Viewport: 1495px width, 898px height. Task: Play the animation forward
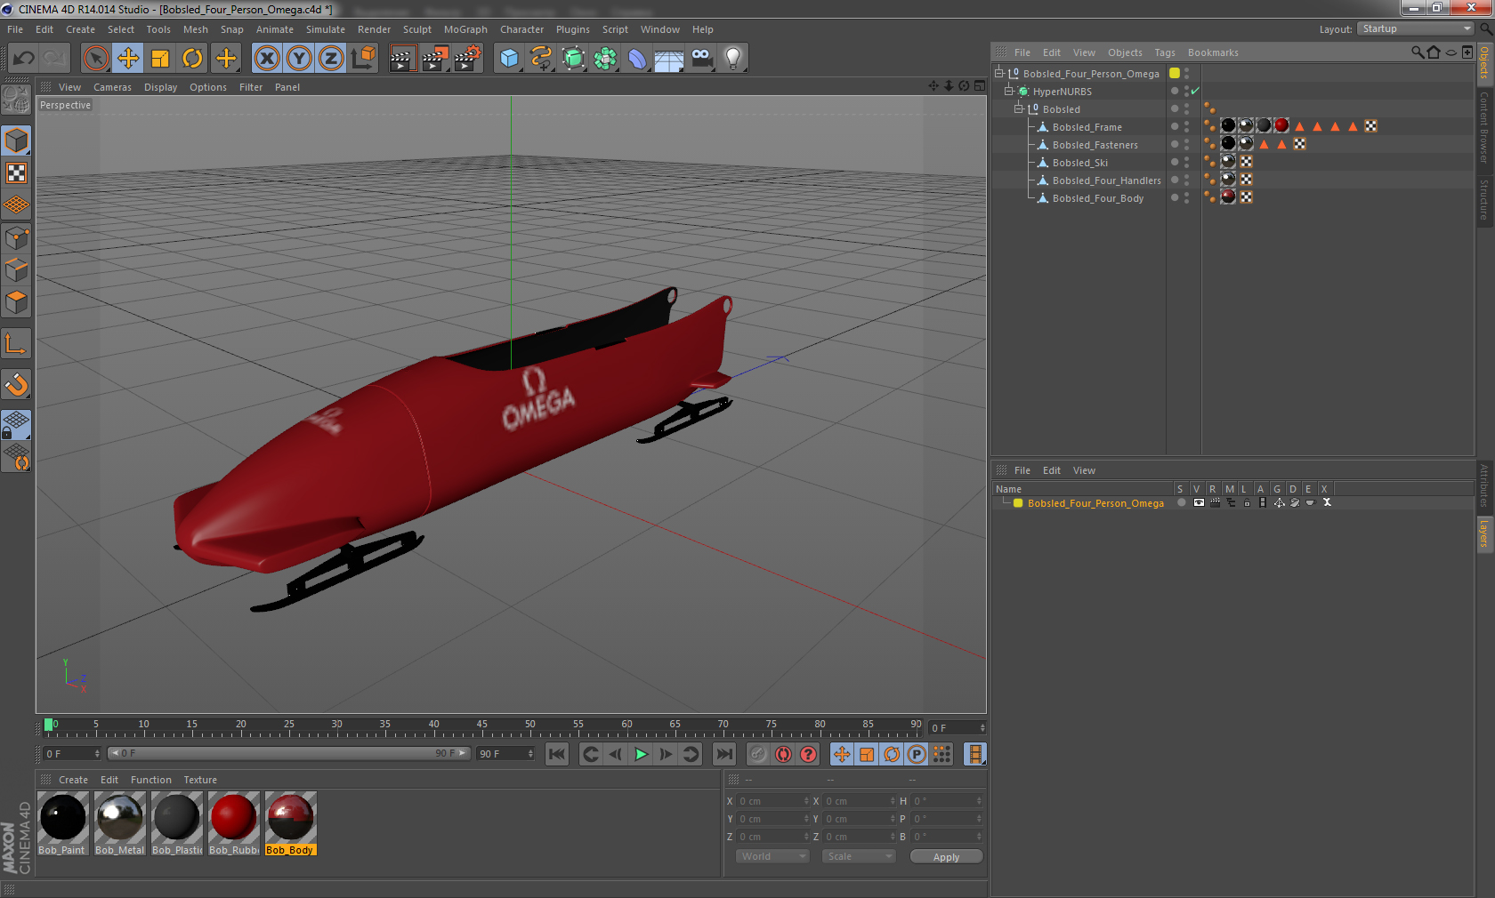point(641,754)
